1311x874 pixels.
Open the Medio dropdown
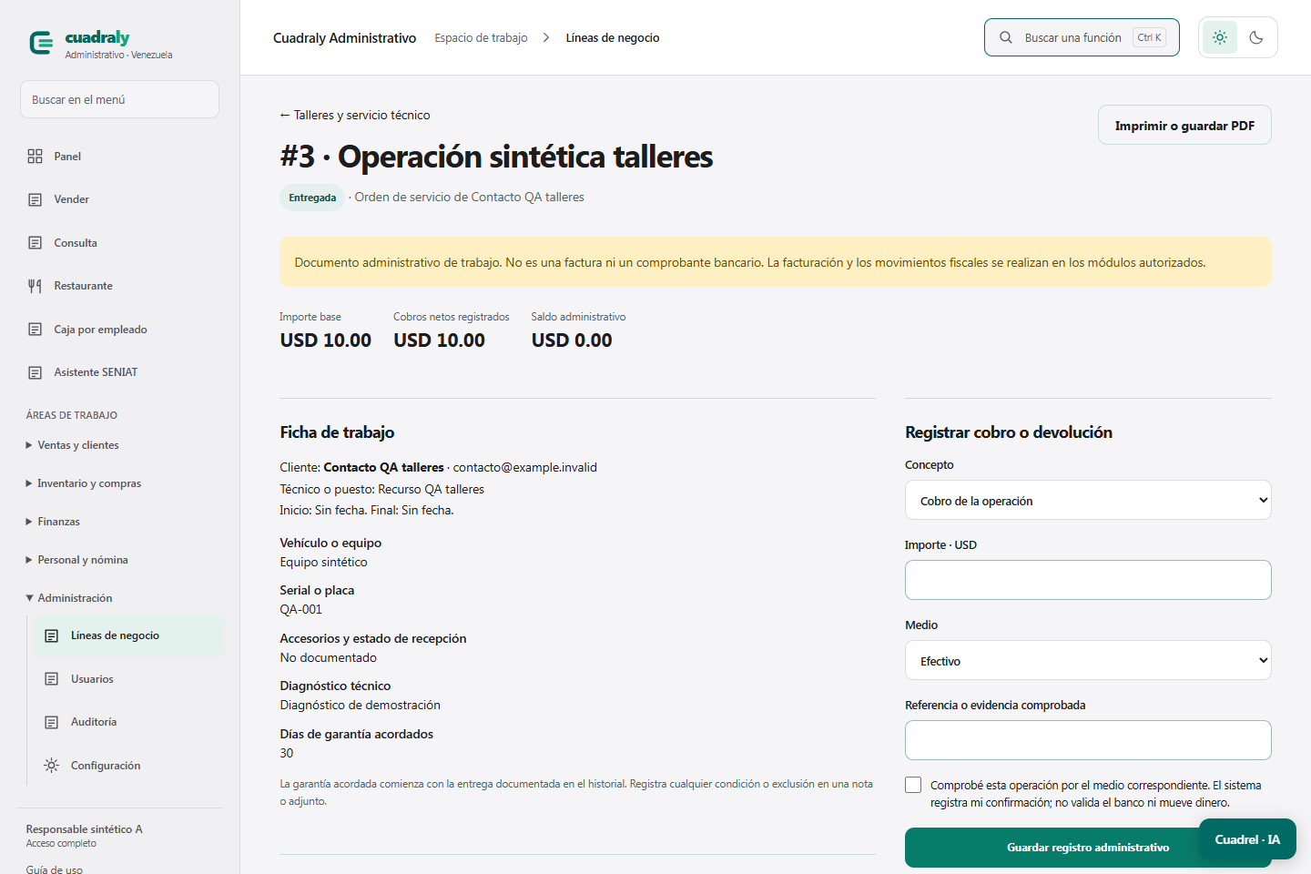(x=1088, y=660)
